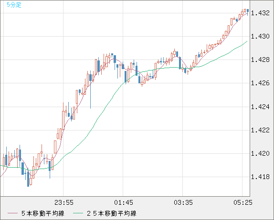Click the 25本移動平均線 legend label
The image size is (274, 220).
coord(112,213)
